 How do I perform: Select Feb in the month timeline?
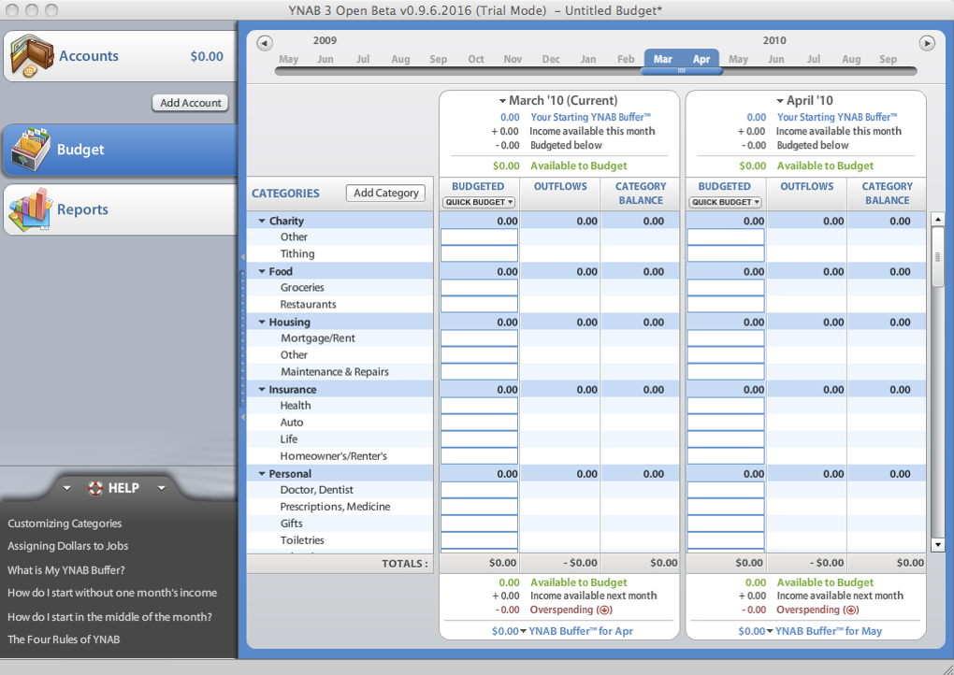(626, 59)
